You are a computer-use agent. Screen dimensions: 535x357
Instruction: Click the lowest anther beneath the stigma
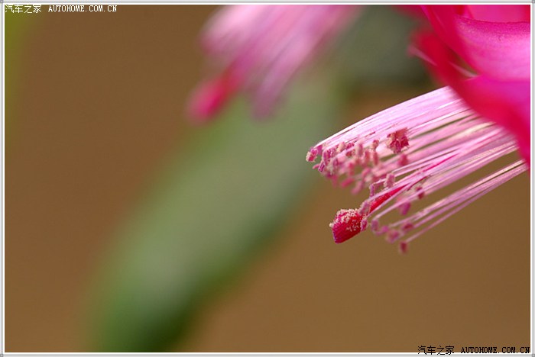403,246
